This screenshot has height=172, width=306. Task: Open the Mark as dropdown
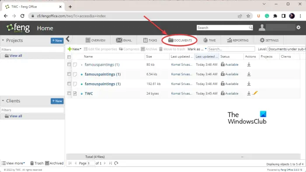[197, 49]
